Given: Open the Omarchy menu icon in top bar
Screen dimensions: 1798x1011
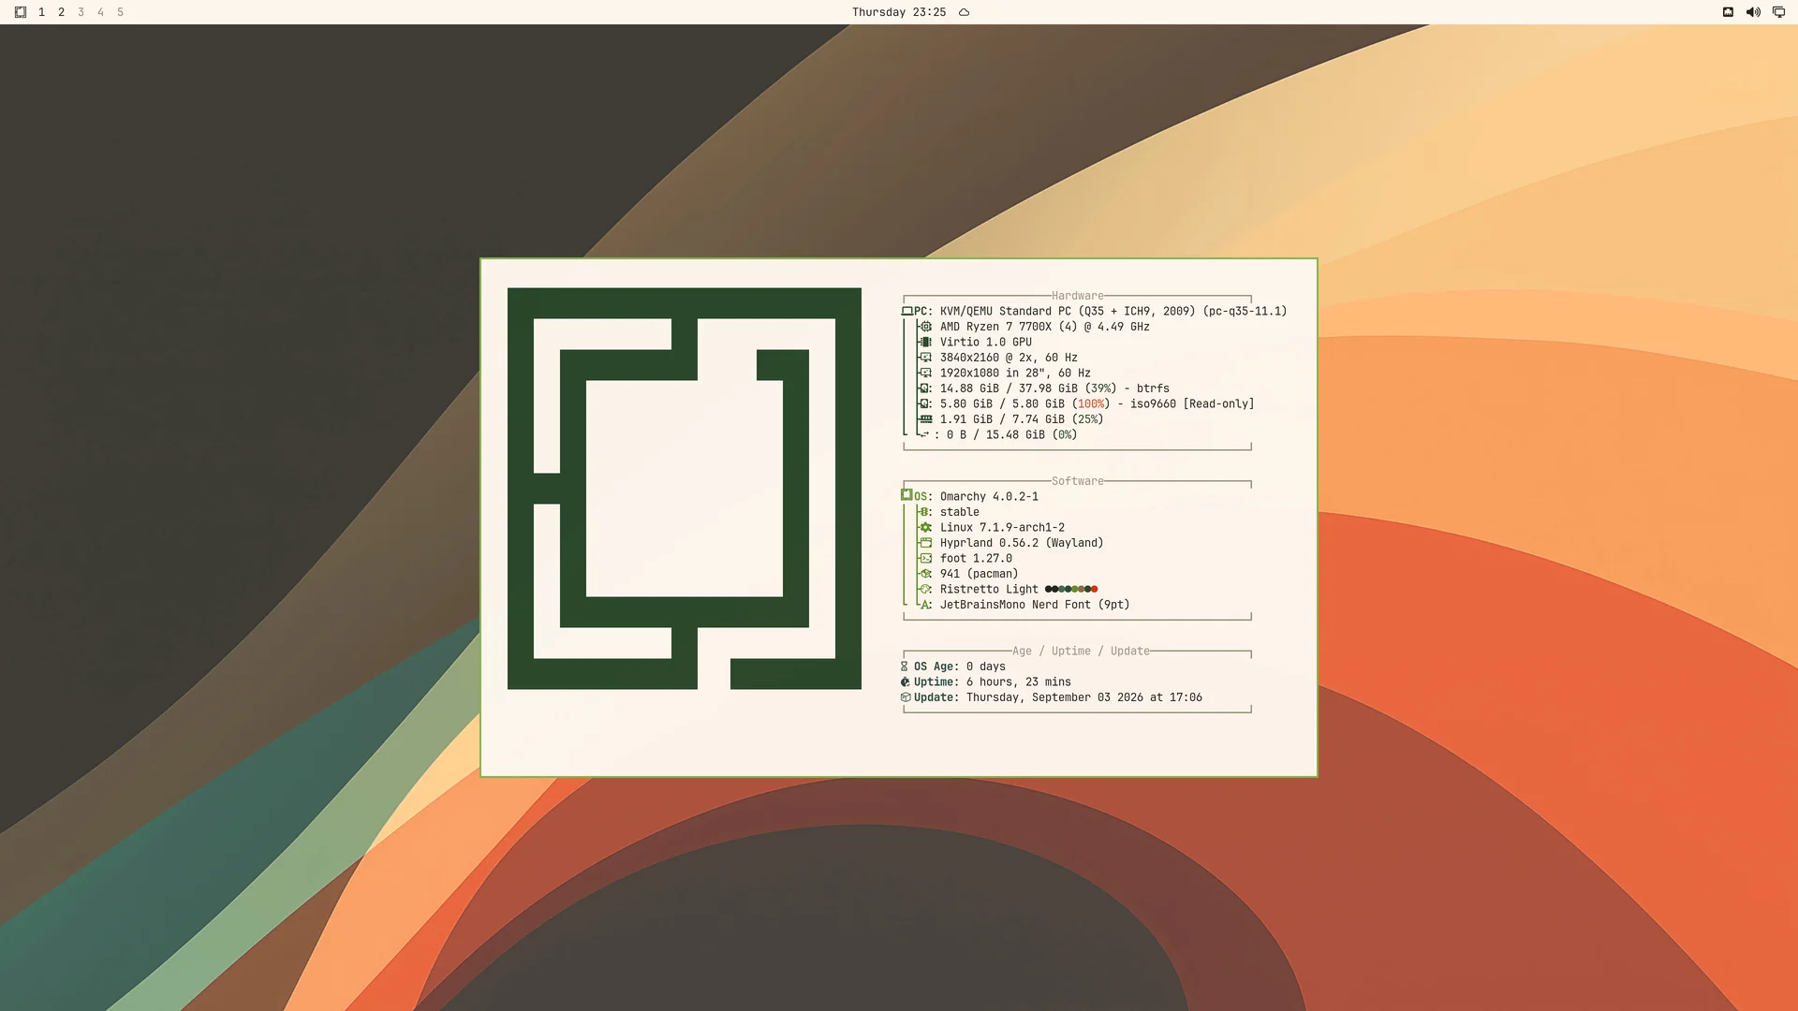Looking at the screenshot, I should [21, 12].
